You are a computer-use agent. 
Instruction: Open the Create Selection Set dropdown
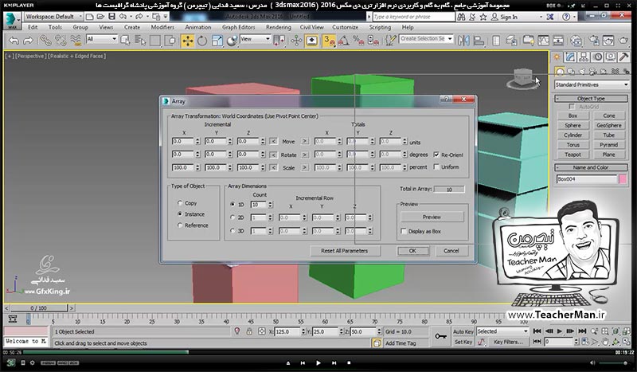point(426,38)
